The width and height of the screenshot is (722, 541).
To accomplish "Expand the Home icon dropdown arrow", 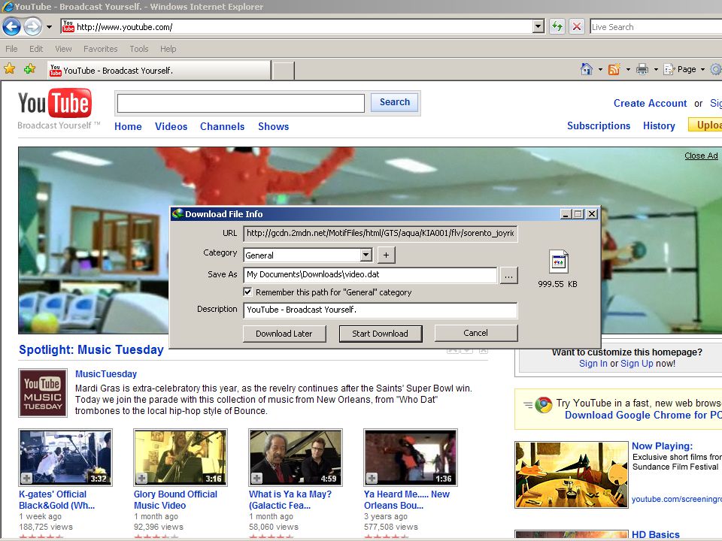I will pyautogui.click(x=600, y=70).
